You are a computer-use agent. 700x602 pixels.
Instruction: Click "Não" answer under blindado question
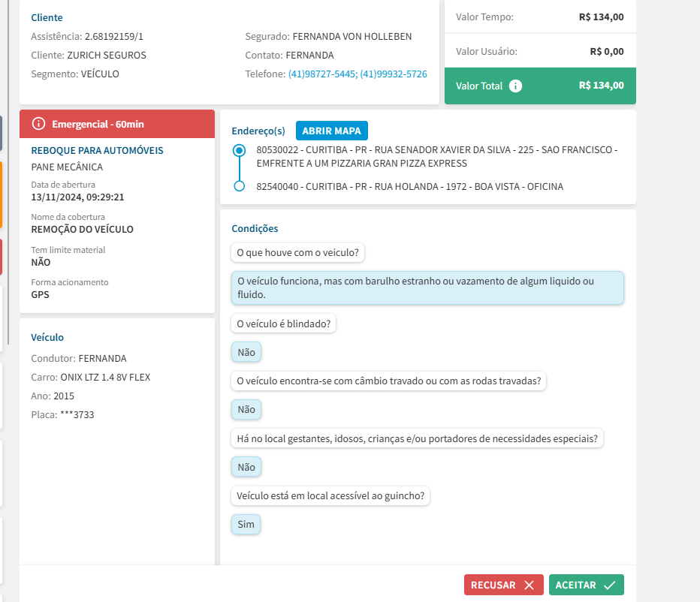coord(246,352)
